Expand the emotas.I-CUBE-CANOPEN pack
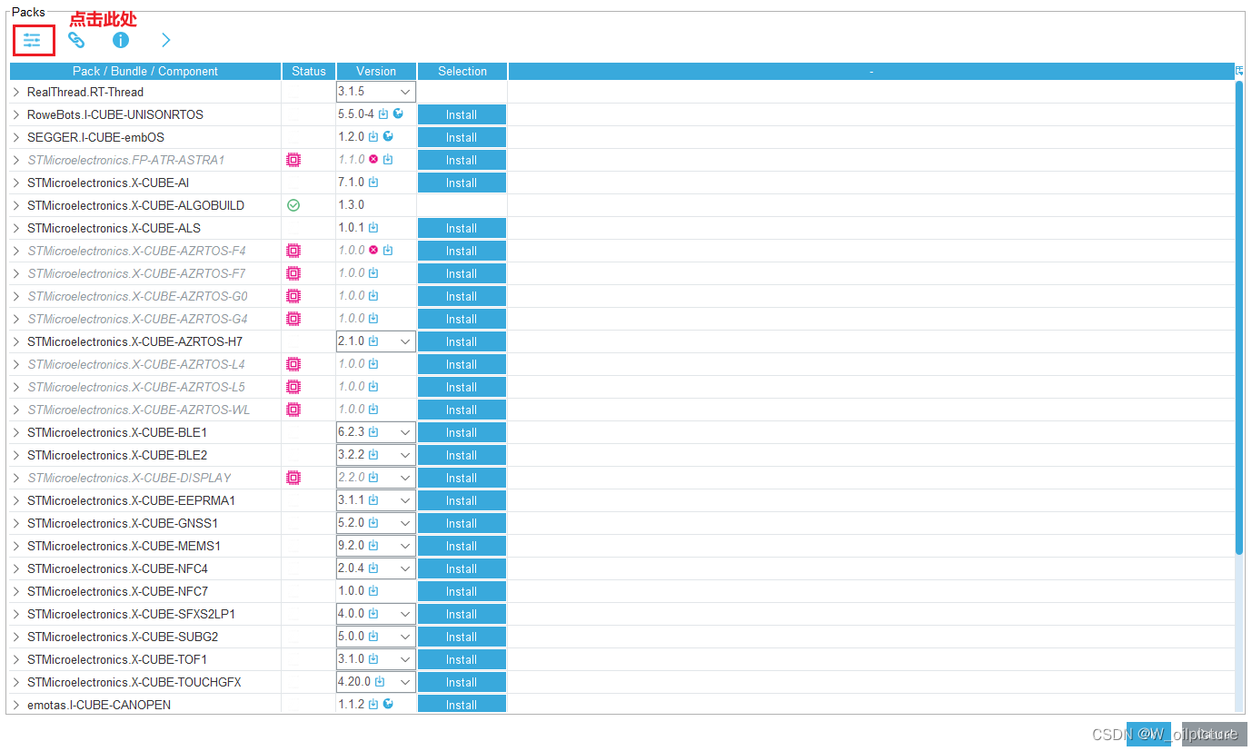The height and width of the screenshot is (751, 1252). point(16,705)
